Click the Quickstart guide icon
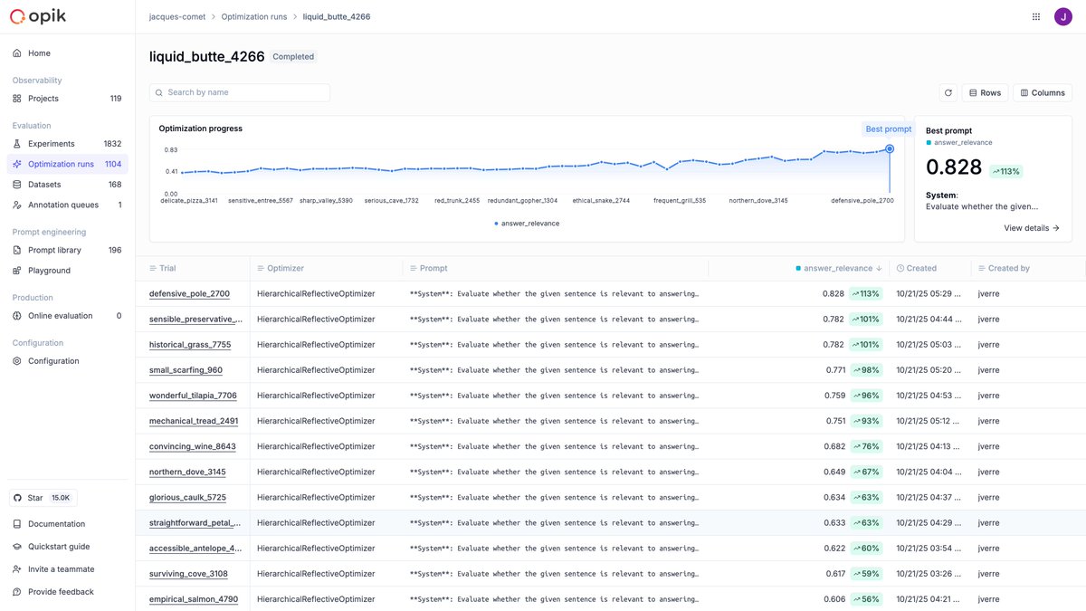This screenshot has height=611, width=1086. (17, 547)
